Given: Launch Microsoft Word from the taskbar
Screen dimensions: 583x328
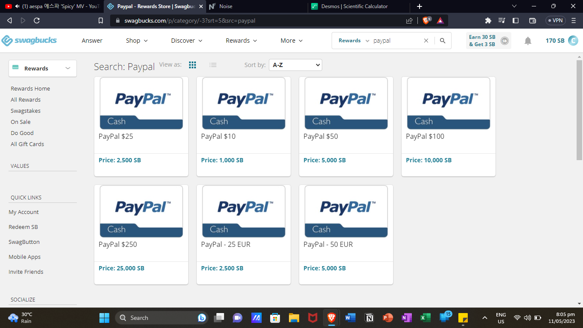Looking at the screenshot, I should click(x=350, y=318).
